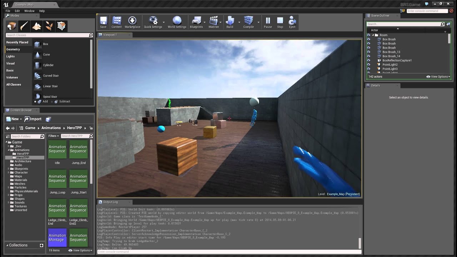This screenshot has height=257, width=457.
Task: Pause the play-in-editor session
Action: pyautogui.click(x=268, y=22)
